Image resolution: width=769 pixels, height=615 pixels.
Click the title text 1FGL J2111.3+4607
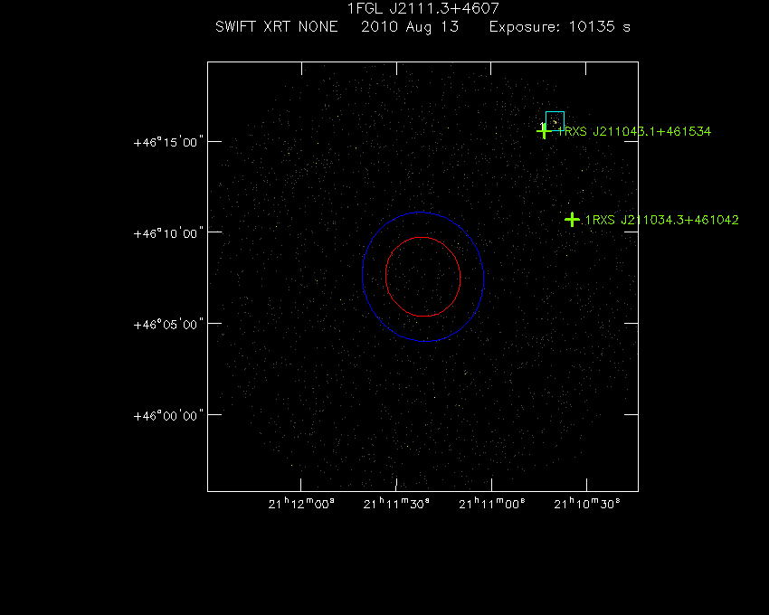point(423,8)
